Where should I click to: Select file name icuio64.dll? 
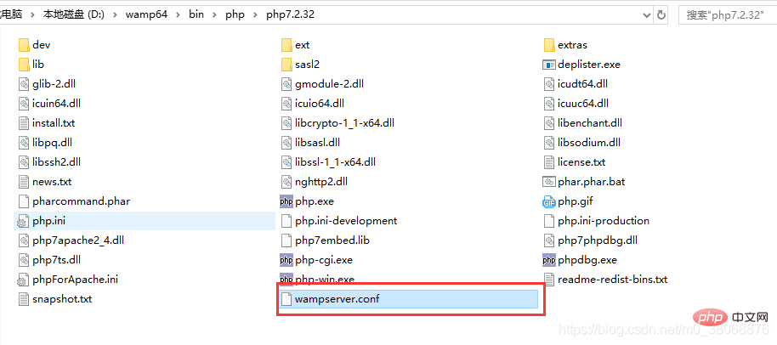click(319, 104)
